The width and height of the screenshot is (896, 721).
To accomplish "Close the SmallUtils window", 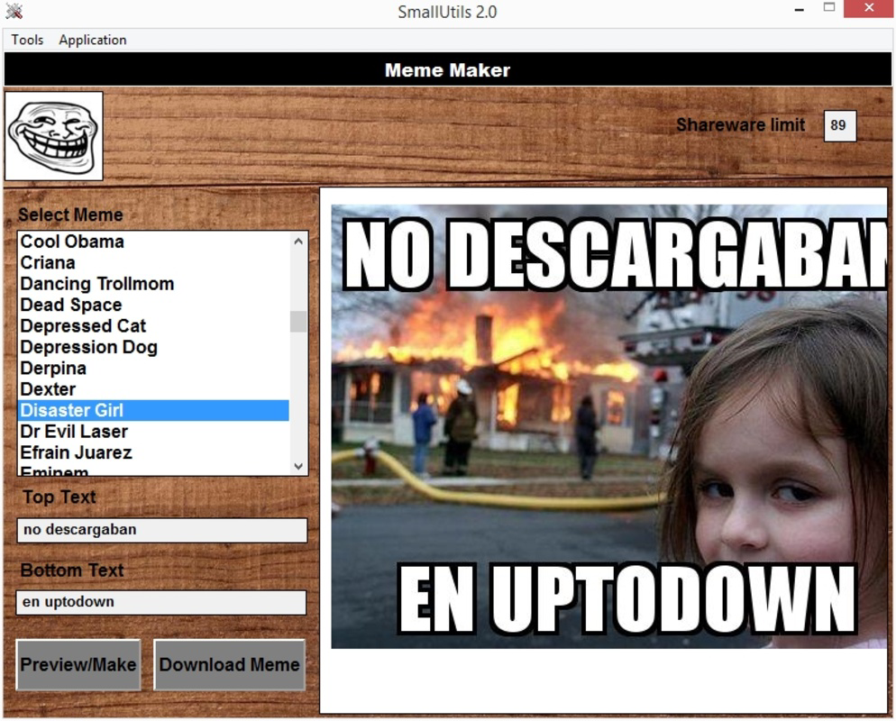I will (x=869, y=9).
